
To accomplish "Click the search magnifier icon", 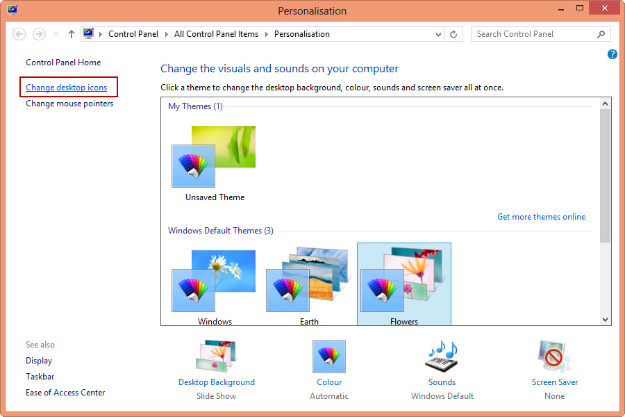I will pyautogui.click(x=601, y=34).
